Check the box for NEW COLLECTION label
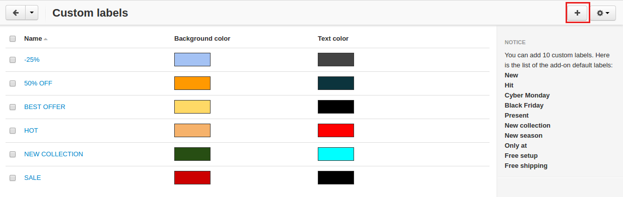Viewport: 623px width, 197px height. click(x=13, y=154)
